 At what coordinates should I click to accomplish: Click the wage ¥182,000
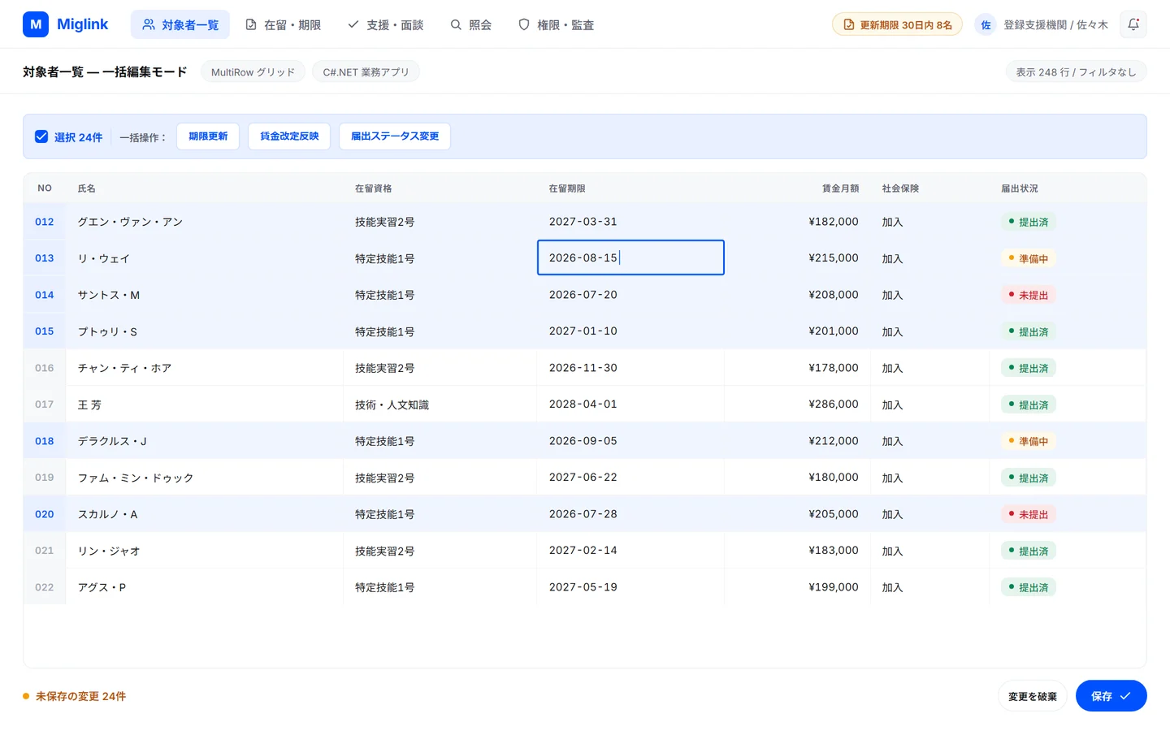coord(834,222)
